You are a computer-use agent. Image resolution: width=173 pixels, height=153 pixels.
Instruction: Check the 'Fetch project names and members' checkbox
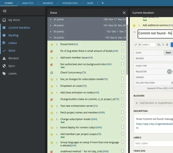(x=123, y=112)
